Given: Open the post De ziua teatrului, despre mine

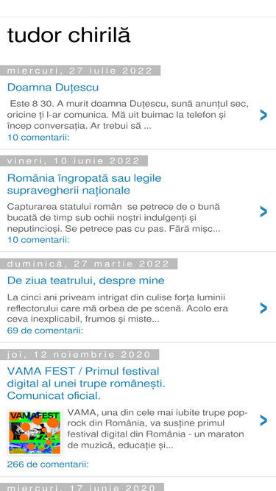Looking at the screenshot, I should tap(85, 280).
